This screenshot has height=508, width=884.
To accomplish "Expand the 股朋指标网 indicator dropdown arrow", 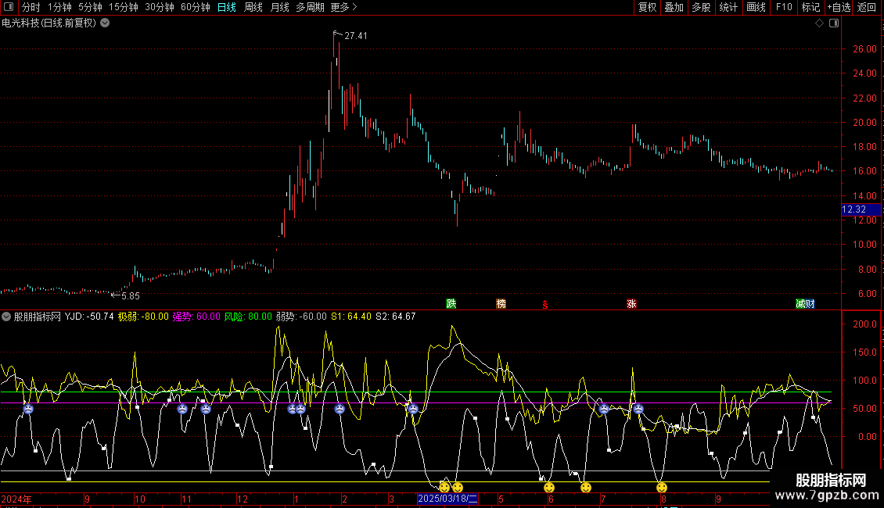I will point(6,317).
